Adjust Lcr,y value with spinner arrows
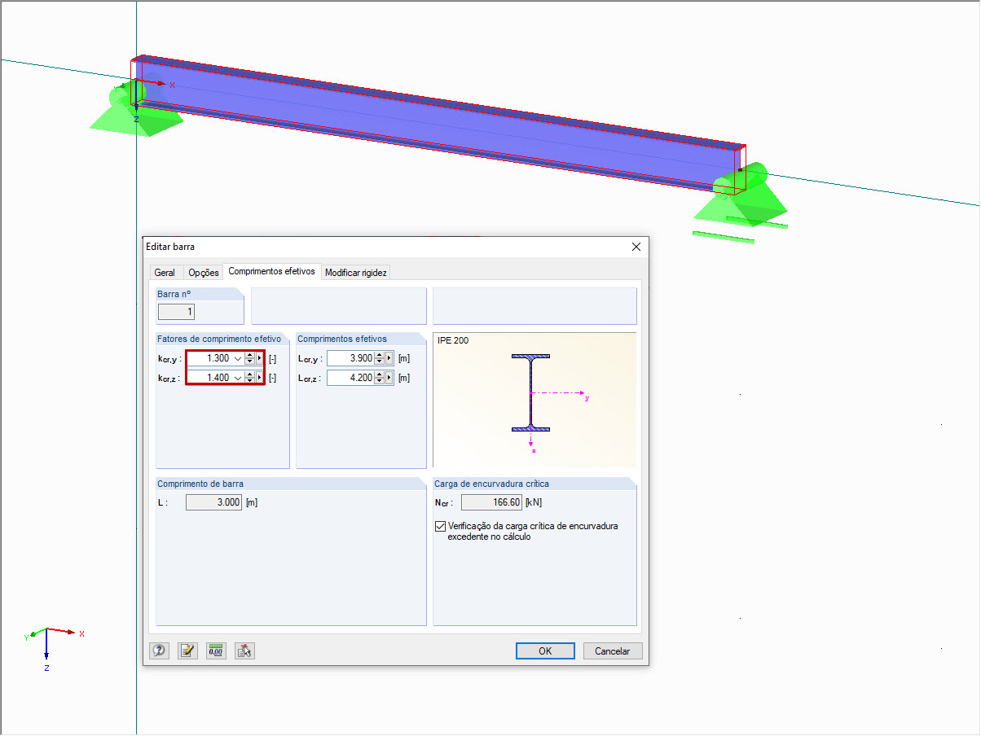This screenshot has width=981, height=736. [x=379, y=358]
